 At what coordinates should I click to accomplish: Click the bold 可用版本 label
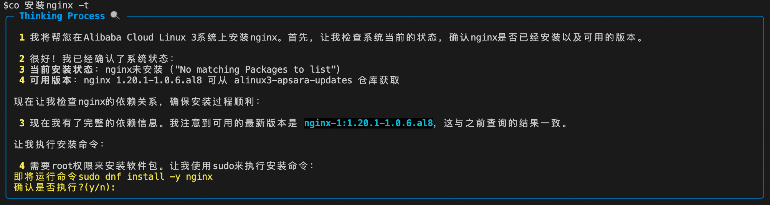[x=51, y=80]
